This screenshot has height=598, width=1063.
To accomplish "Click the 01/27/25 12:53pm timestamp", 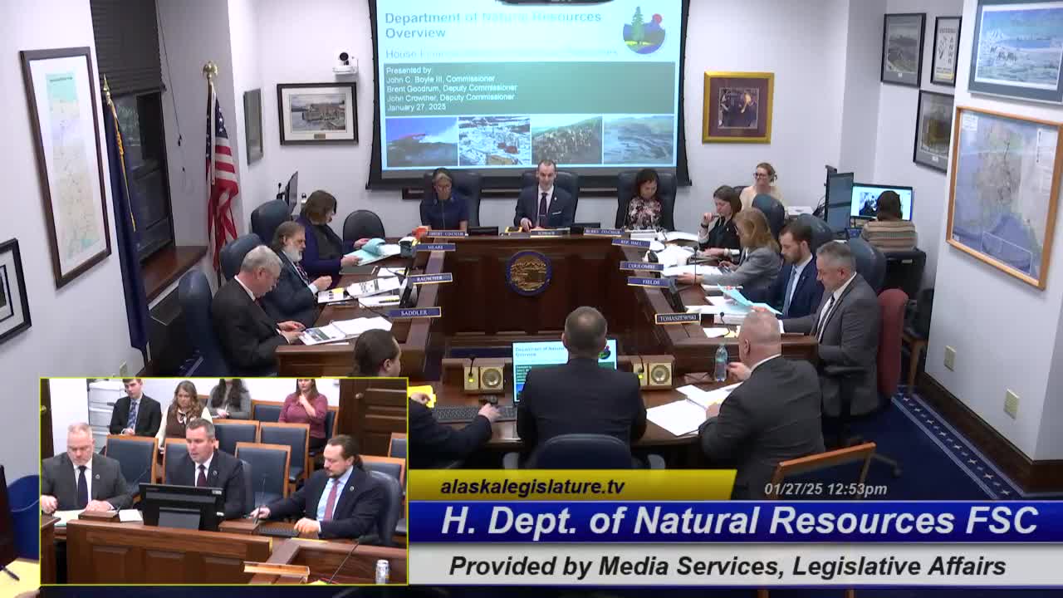I will coord(825,489).
